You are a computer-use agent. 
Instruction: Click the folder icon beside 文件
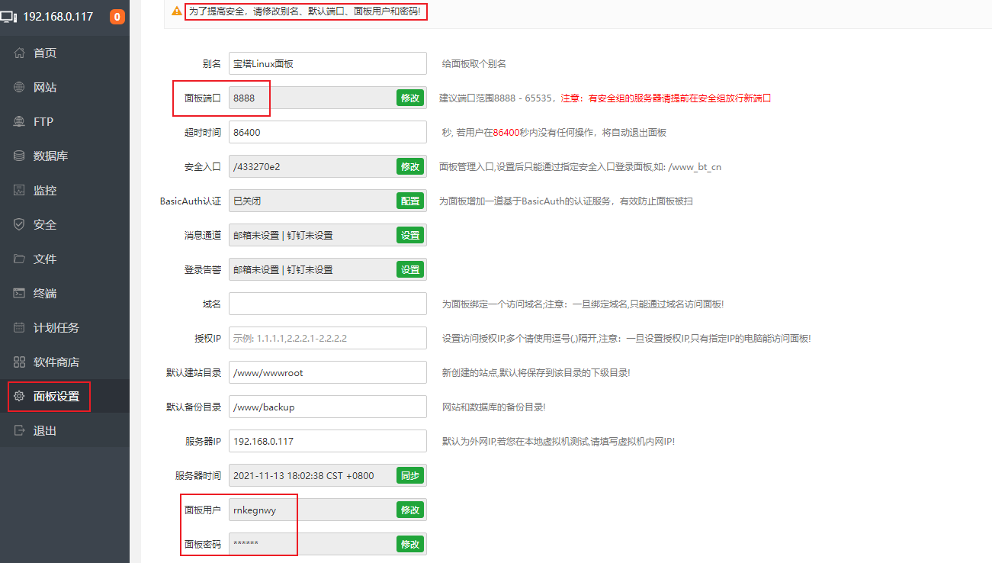tap(20, 259)
